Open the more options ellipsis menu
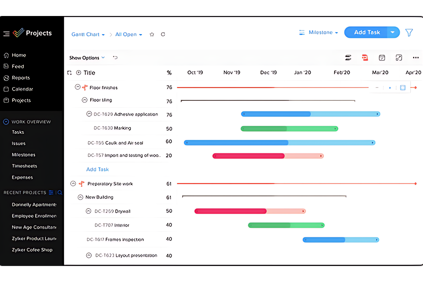The image size is (423, 282). (416, 57)
